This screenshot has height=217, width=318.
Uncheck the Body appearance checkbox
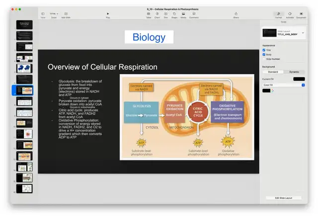264,54
